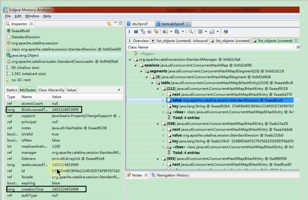
Task: Minimize the Inspector panel
Action: [116, 23]
